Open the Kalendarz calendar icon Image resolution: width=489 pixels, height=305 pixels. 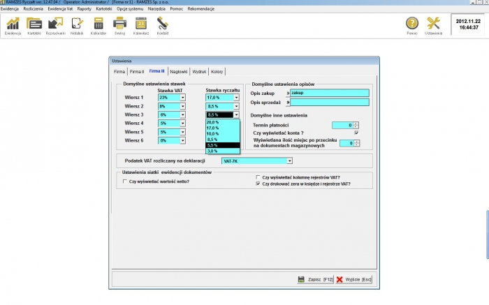[x=141, y=26]
